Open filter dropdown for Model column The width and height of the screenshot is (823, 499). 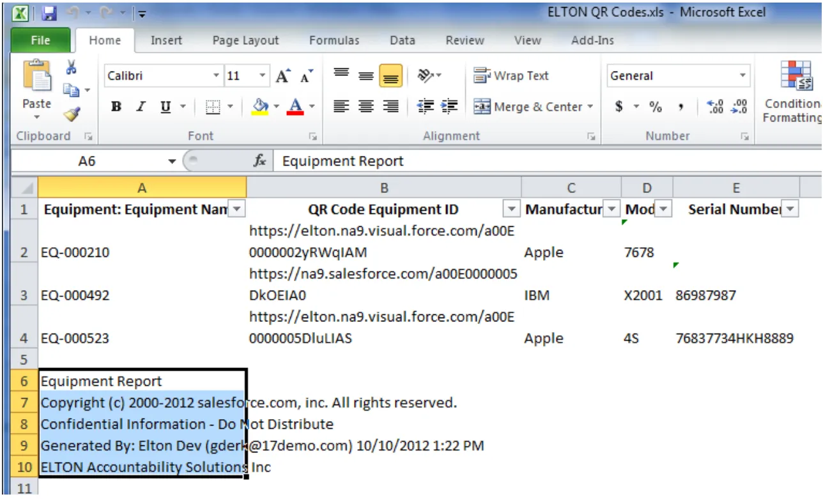tap(663, 210)
